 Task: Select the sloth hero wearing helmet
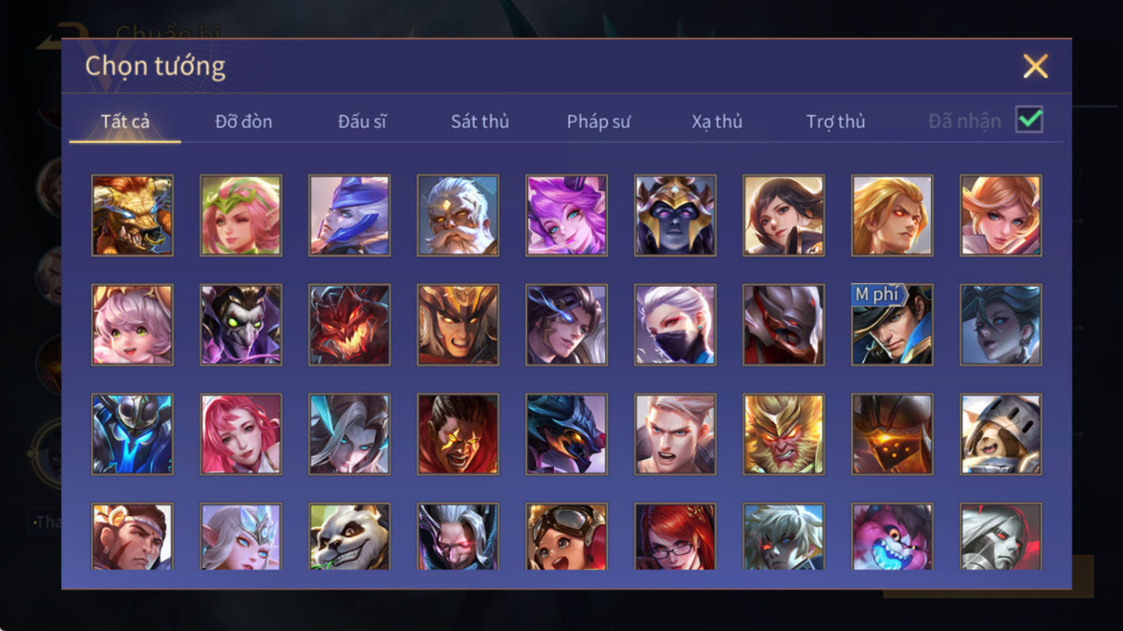(1001, 435)
